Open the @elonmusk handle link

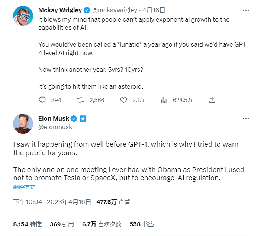click(55, 127)
